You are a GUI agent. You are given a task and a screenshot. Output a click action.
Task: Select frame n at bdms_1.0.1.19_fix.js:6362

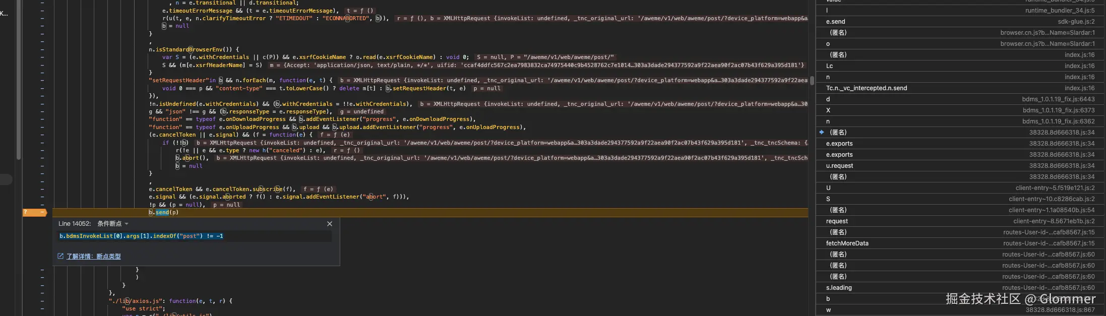[960, 121]
